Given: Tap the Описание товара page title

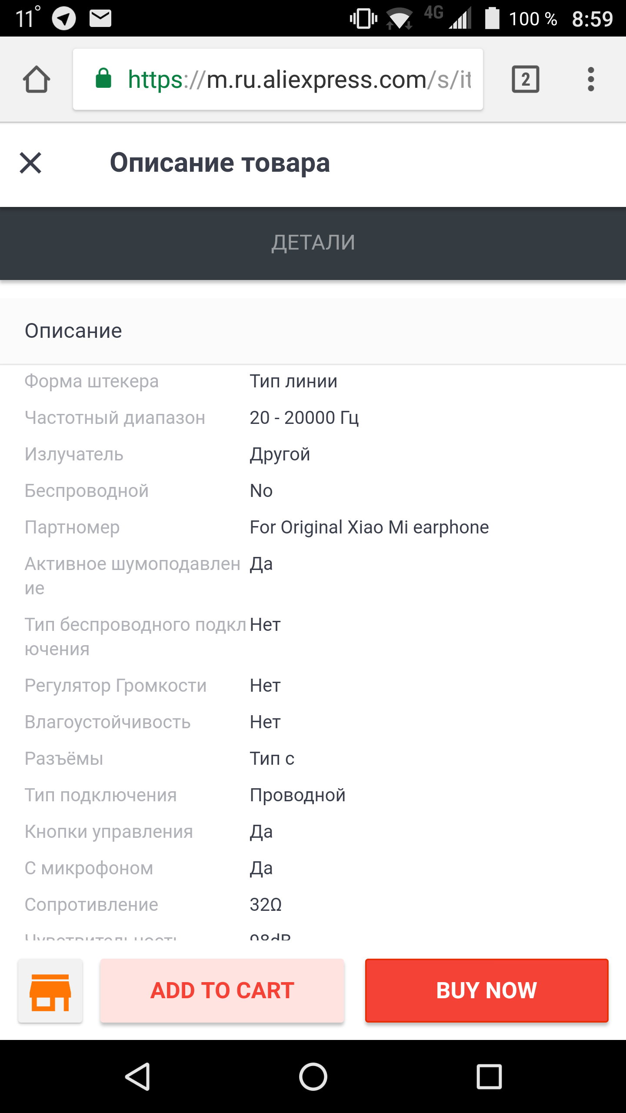Looking at the screenshot, I should tap(220, 163).
